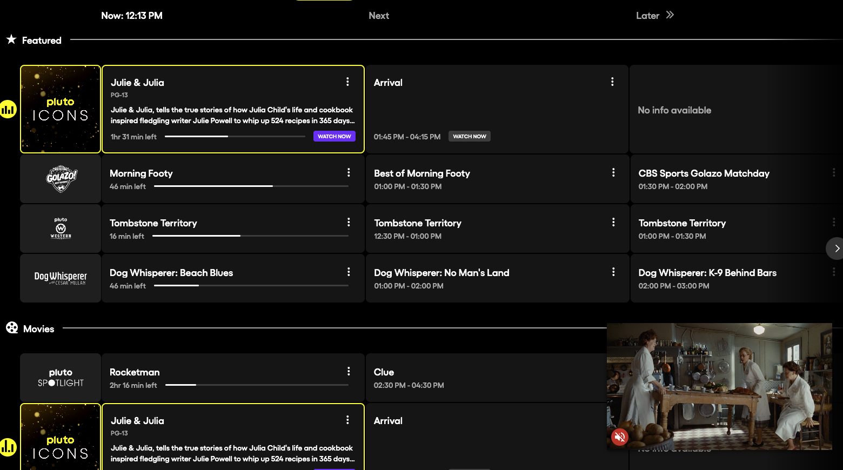Open the Rocketman movie title
Screen dimensions: 843x470
point(135,372)
